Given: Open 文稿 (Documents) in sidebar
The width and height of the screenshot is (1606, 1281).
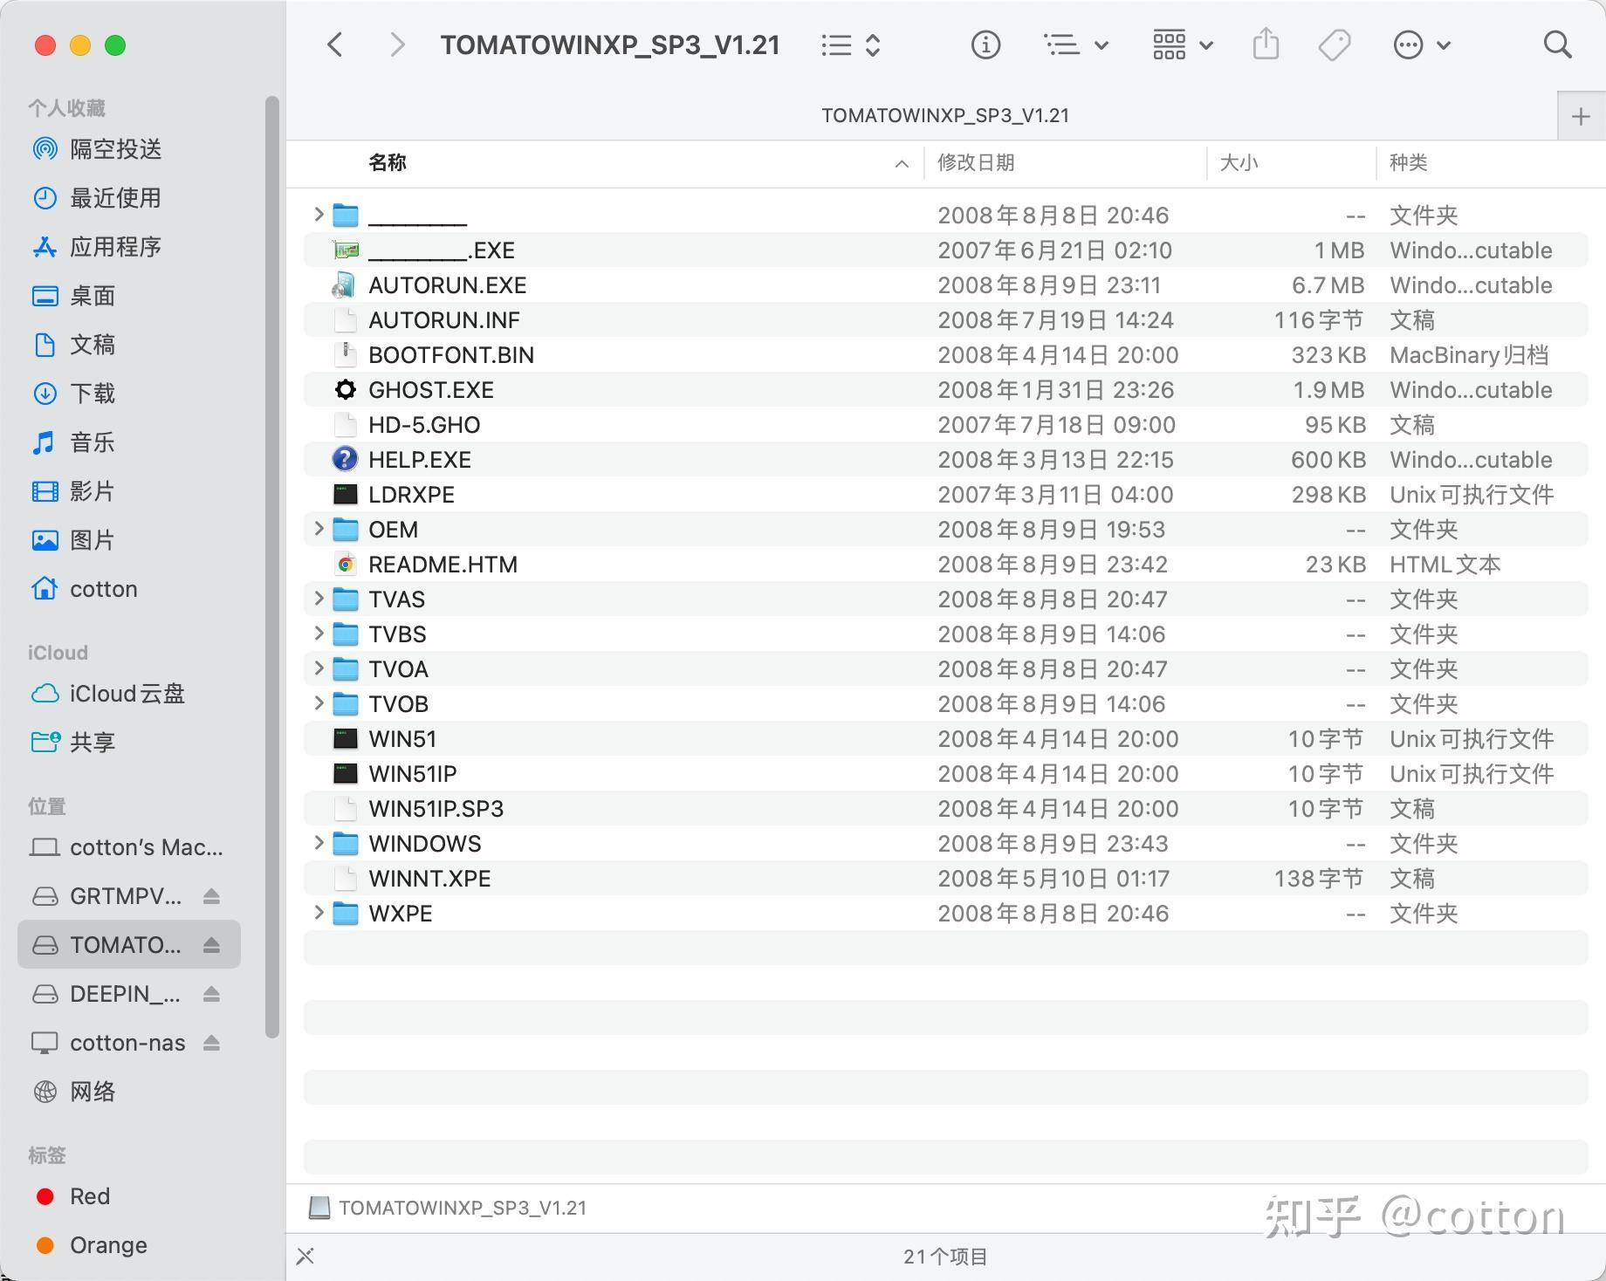Looking at the screenshot, I should click(93, 345).
